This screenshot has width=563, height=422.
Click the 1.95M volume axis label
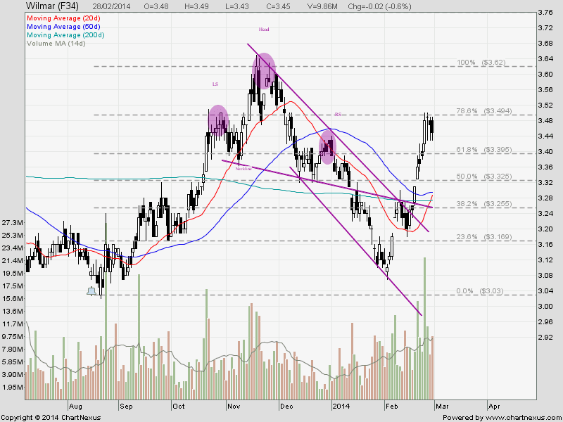pyautogui.click(x=11, y=388)
